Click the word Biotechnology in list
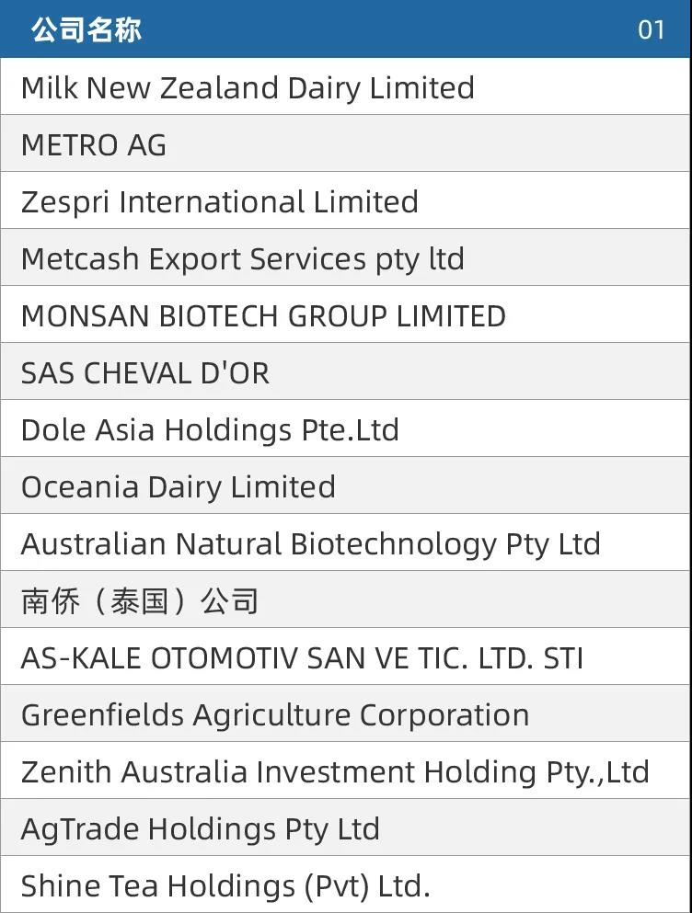 tap(394, 545)
